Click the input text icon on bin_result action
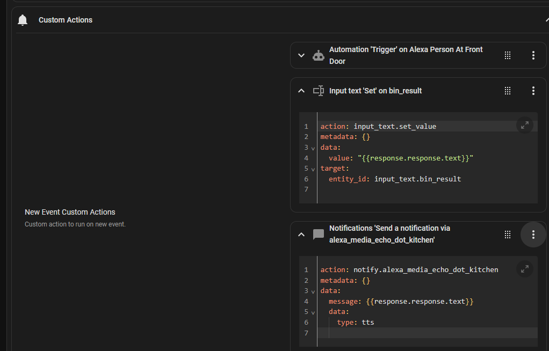The image size is (549, 351). (318, 91)
